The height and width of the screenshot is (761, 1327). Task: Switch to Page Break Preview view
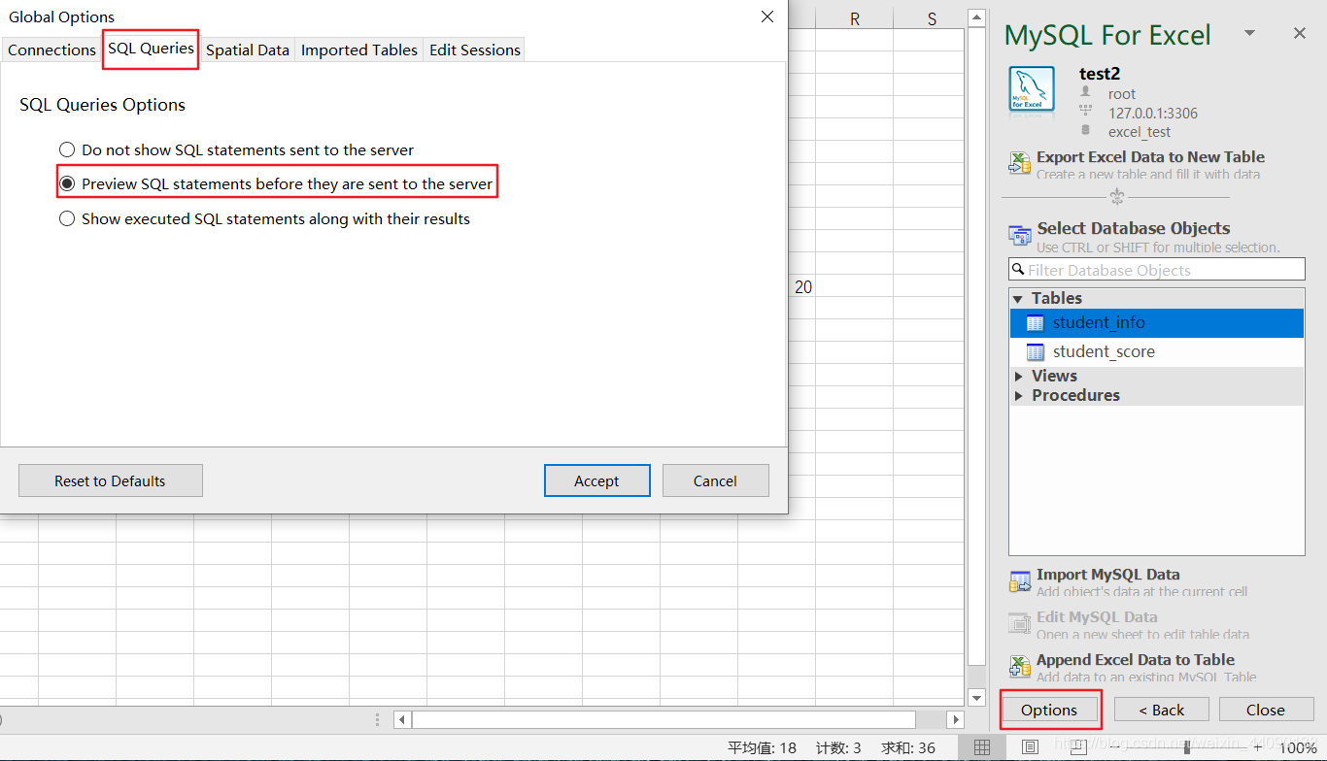click(1076, 747)
